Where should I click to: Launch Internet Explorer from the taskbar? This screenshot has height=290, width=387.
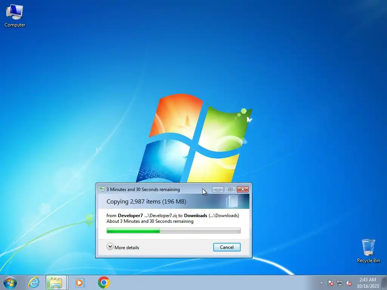34,282
